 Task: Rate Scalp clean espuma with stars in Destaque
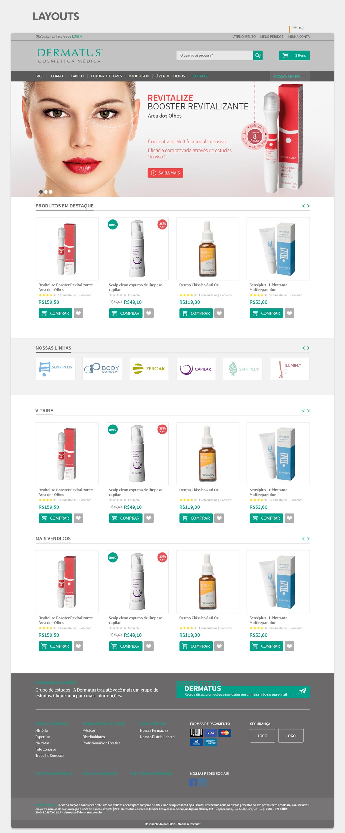point(118,295)
